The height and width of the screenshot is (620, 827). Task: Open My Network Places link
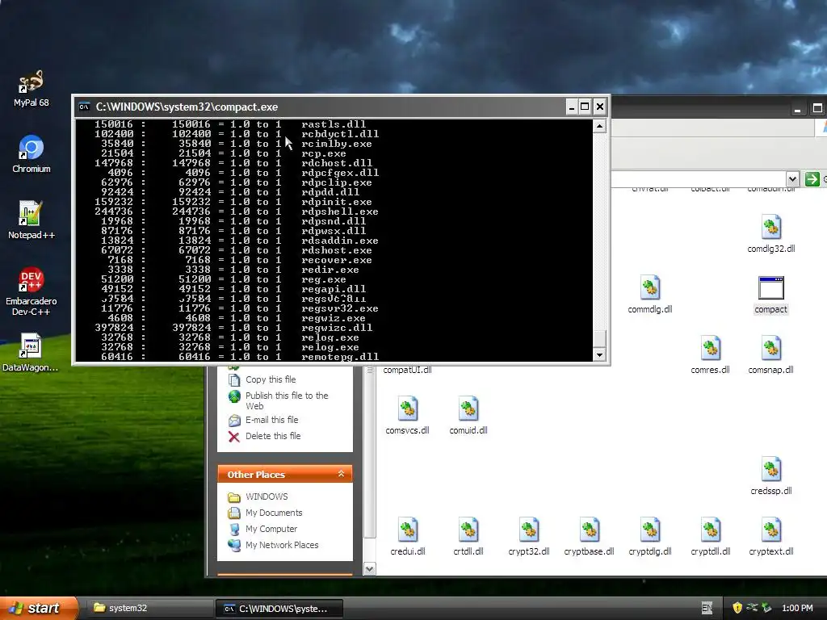click(x=282, y=545)
